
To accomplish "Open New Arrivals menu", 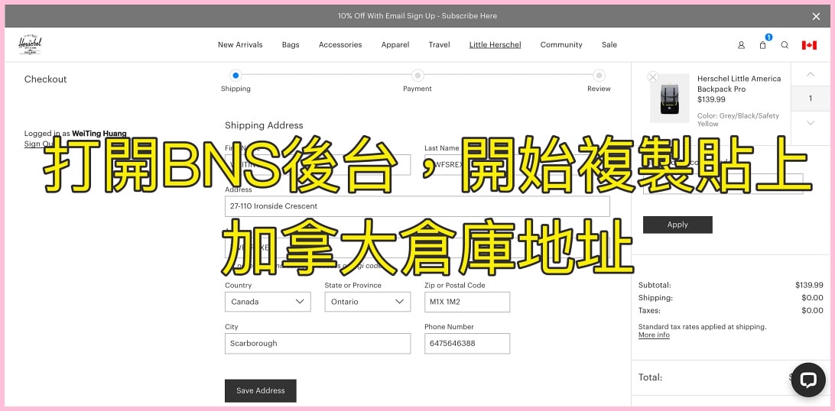I will coord(240,44).
